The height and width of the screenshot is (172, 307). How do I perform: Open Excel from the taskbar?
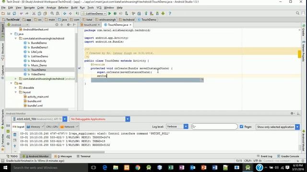pyautogui.click(x=171, y=168)
